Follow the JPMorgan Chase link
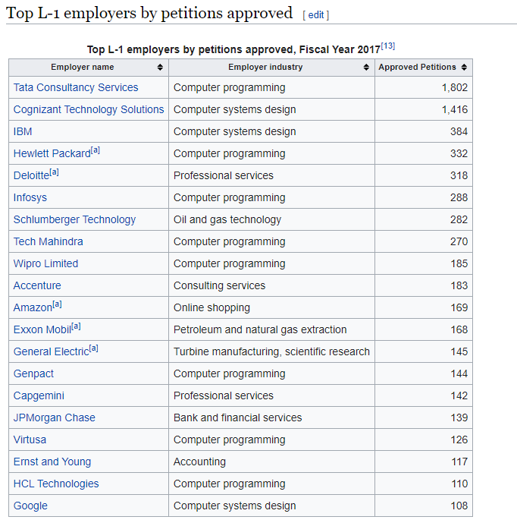The image size is (517, 523). [55, 417]
